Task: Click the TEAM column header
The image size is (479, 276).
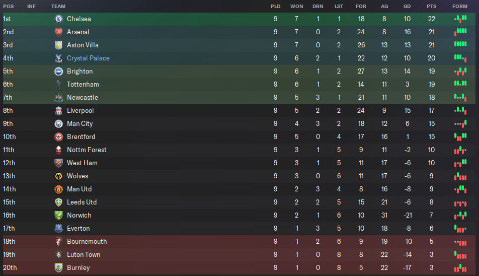Action: [x=58, y=6]
